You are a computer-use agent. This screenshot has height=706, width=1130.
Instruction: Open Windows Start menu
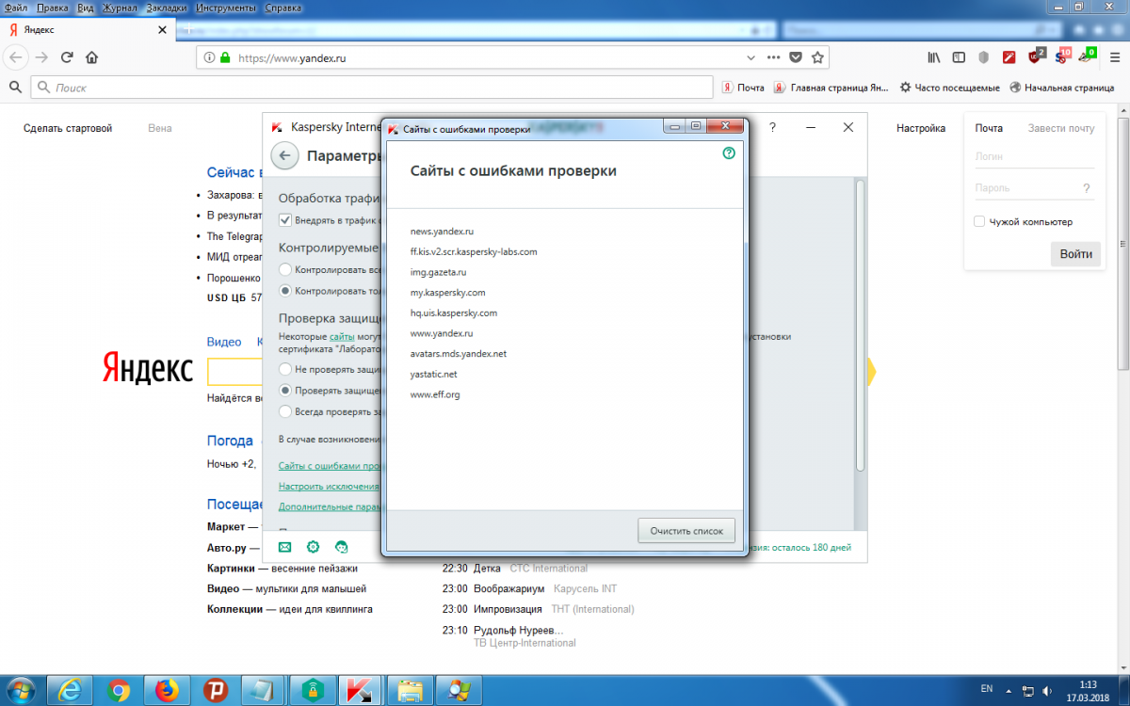tap(21, 689)
